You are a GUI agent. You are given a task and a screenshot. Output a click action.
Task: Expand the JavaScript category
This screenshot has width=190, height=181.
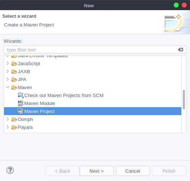[8, 63]
